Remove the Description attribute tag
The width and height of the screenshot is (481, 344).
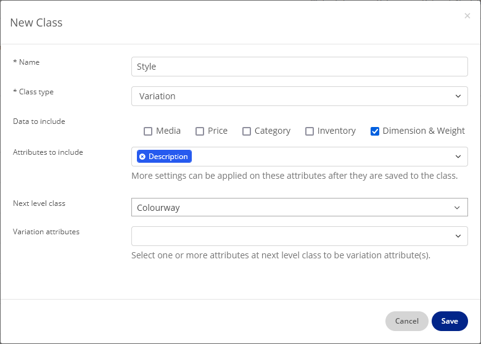(142, 157)
